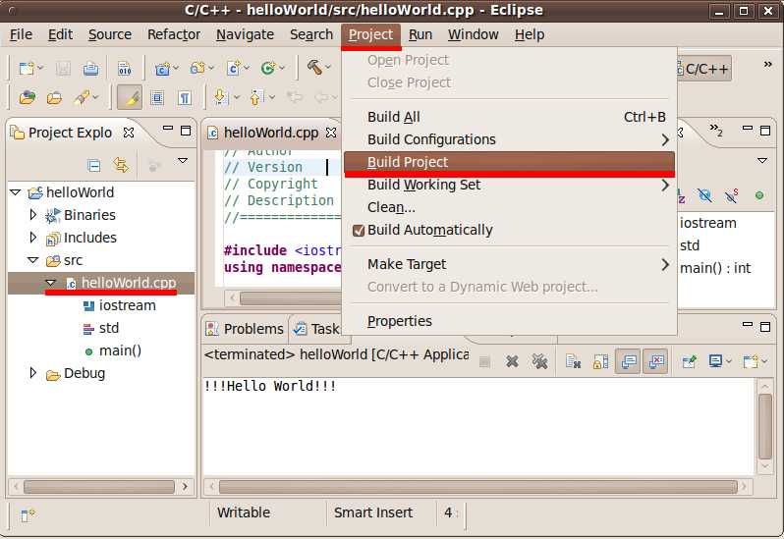This screenshot has width=784, height=539.
Task: Click the Console vertical scrollbar thumb
Action: tap(765, 427)
